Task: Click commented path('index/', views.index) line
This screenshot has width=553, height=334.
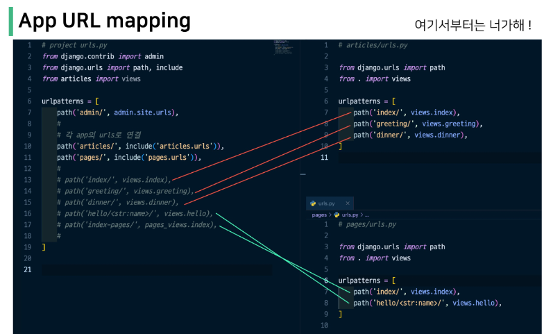Action: (x=114, y=180)
